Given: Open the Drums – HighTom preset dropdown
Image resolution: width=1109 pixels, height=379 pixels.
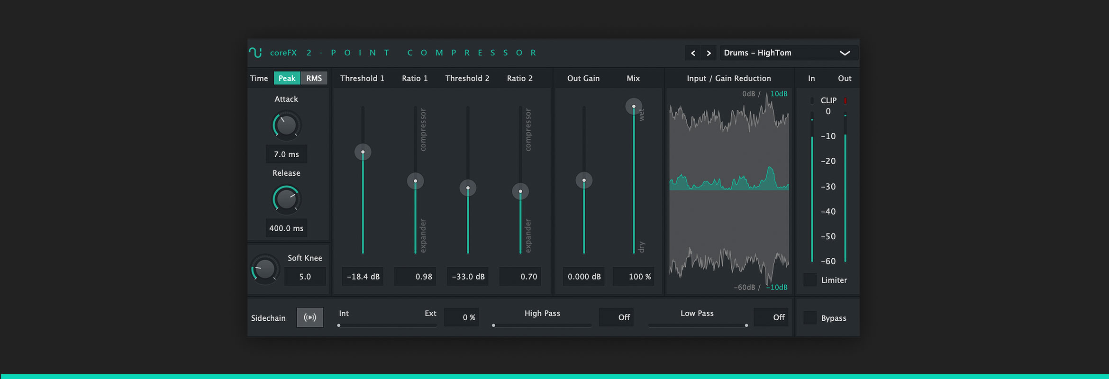Looking at the screenshot, I should pyautogui.click(x=789, y=53).
